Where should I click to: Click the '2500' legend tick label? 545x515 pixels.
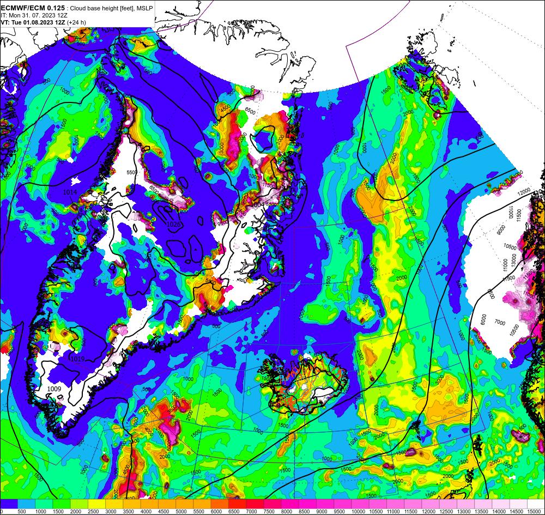[94, 512]
